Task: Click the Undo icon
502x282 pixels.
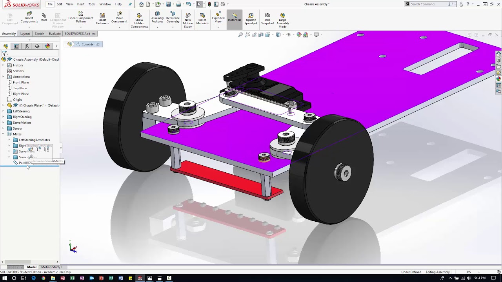Action: pyautogui.click(x=189, y=4)
